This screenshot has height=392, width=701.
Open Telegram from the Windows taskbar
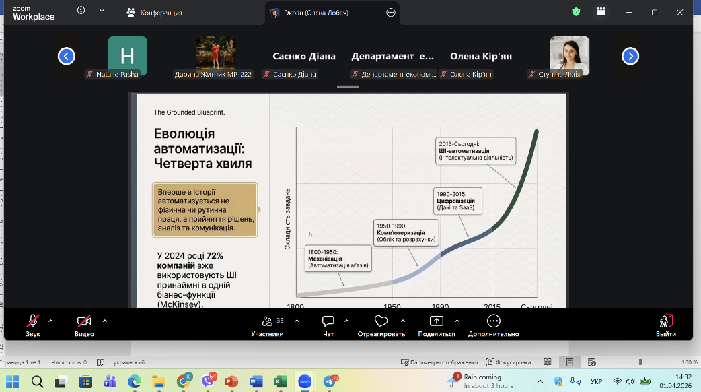[330, 381]
